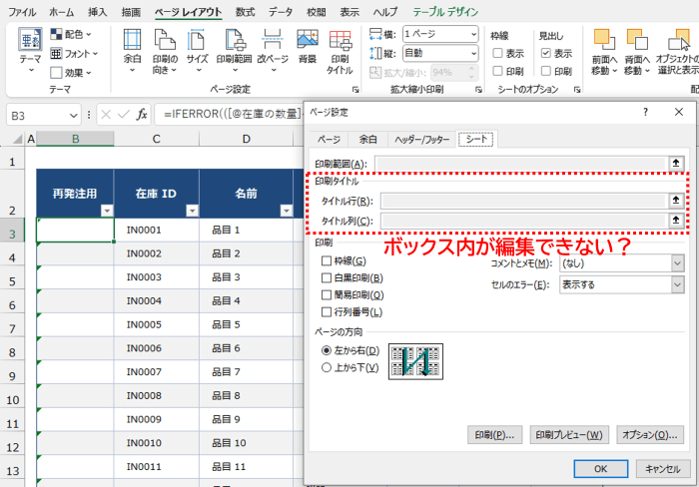Screen dimensions: 699x487
Task: Enable the 白黒印刷 checkbox
Action: point(327,278)
